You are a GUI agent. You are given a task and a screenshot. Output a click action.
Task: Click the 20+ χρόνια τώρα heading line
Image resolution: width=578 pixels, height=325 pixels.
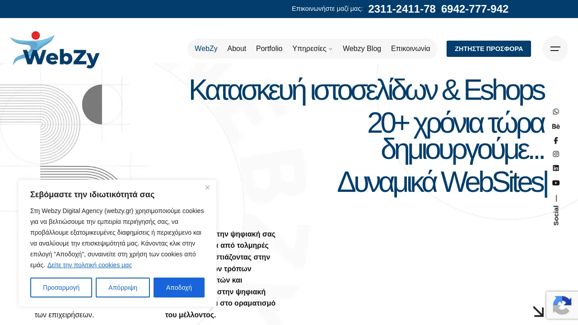point(456,124)
